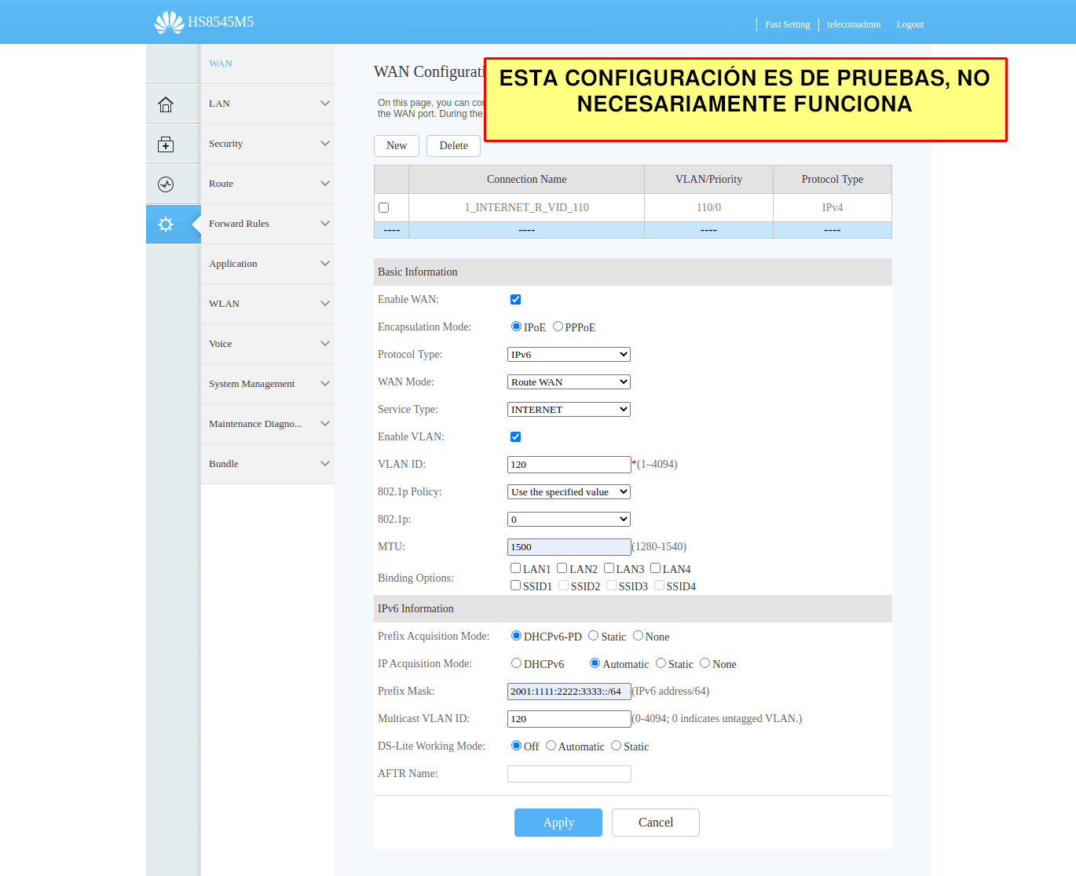Click the Apply button
This screenshot has width=1076, height=876.
558,823
